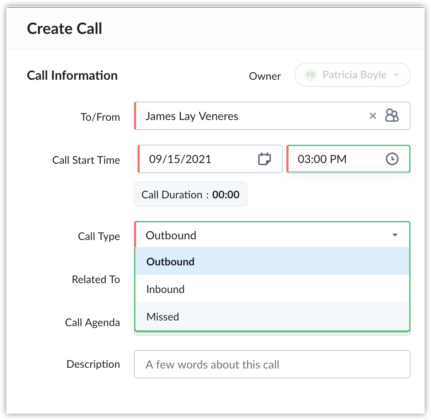Open the contact lookup people icon

coord(391,115)
